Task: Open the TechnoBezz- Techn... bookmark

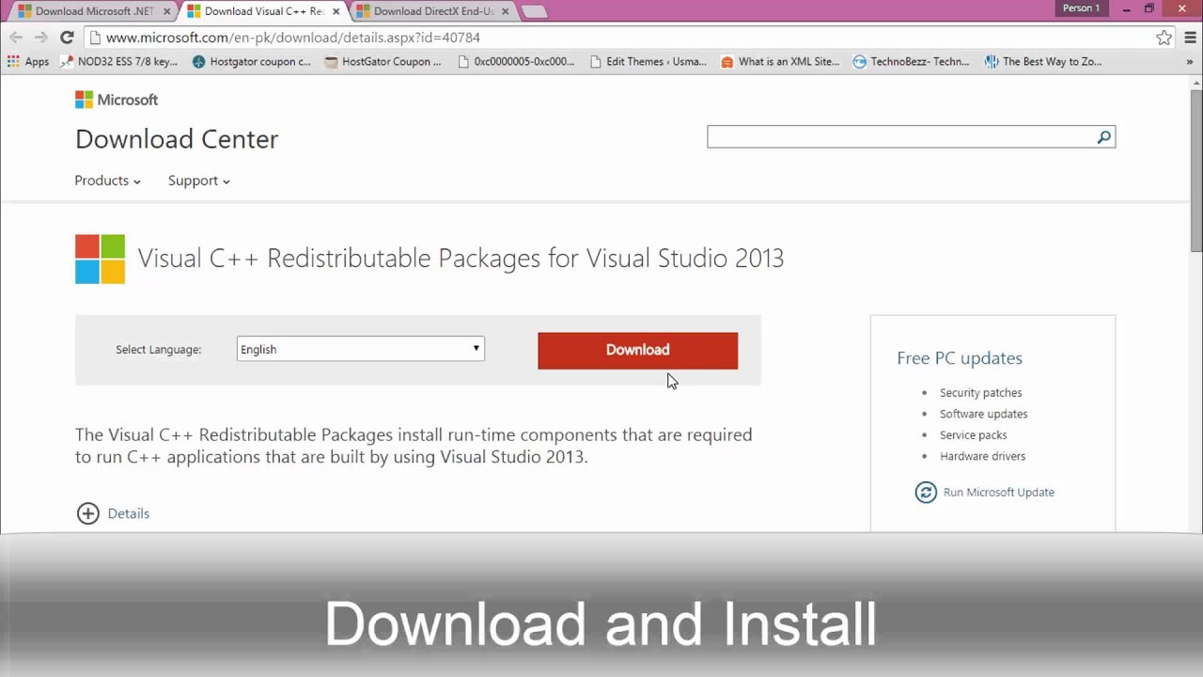Action: 911,62
